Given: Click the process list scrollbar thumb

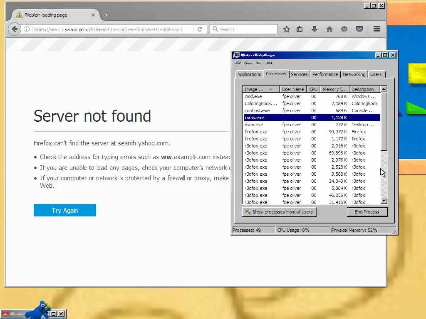Looking at the screenshot, I should tap(384, 122).
